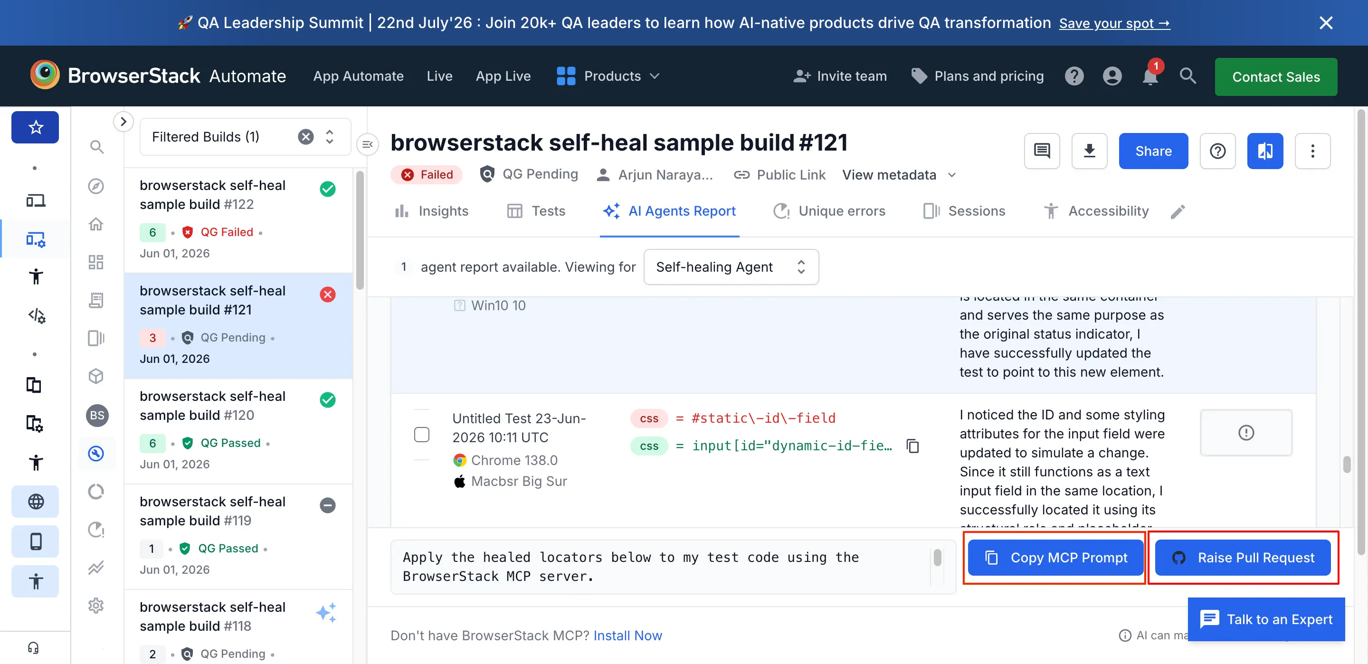Open the Sessions tab

pyautogui.click(x=964, y=211)
